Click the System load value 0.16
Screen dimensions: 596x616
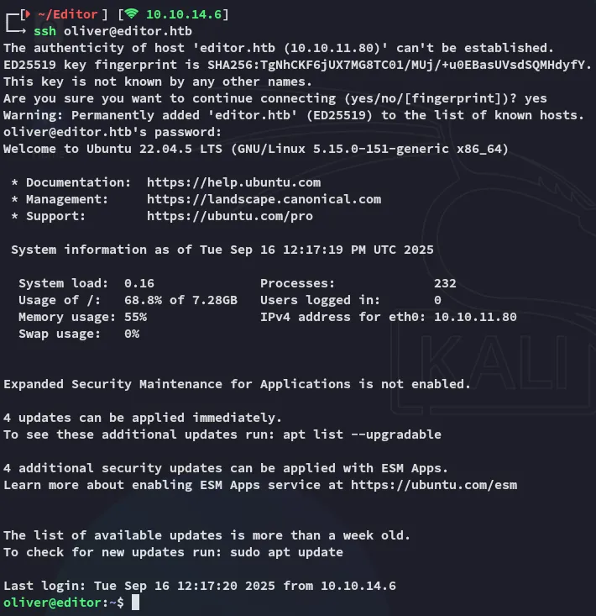tap(139, 283)
